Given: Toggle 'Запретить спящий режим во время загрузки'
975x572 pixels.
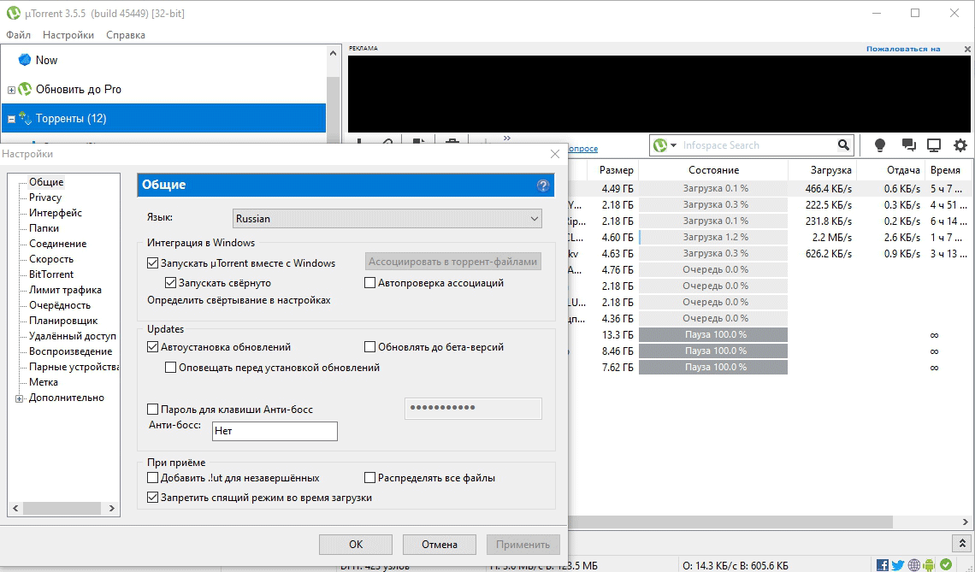Looking at the screenshot, I should tap(153, 497).
